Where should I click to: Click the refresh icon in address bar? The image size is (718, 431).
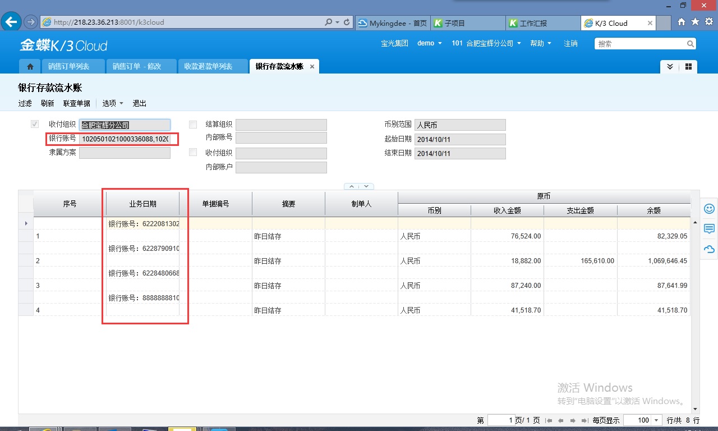tap(347, 22)
